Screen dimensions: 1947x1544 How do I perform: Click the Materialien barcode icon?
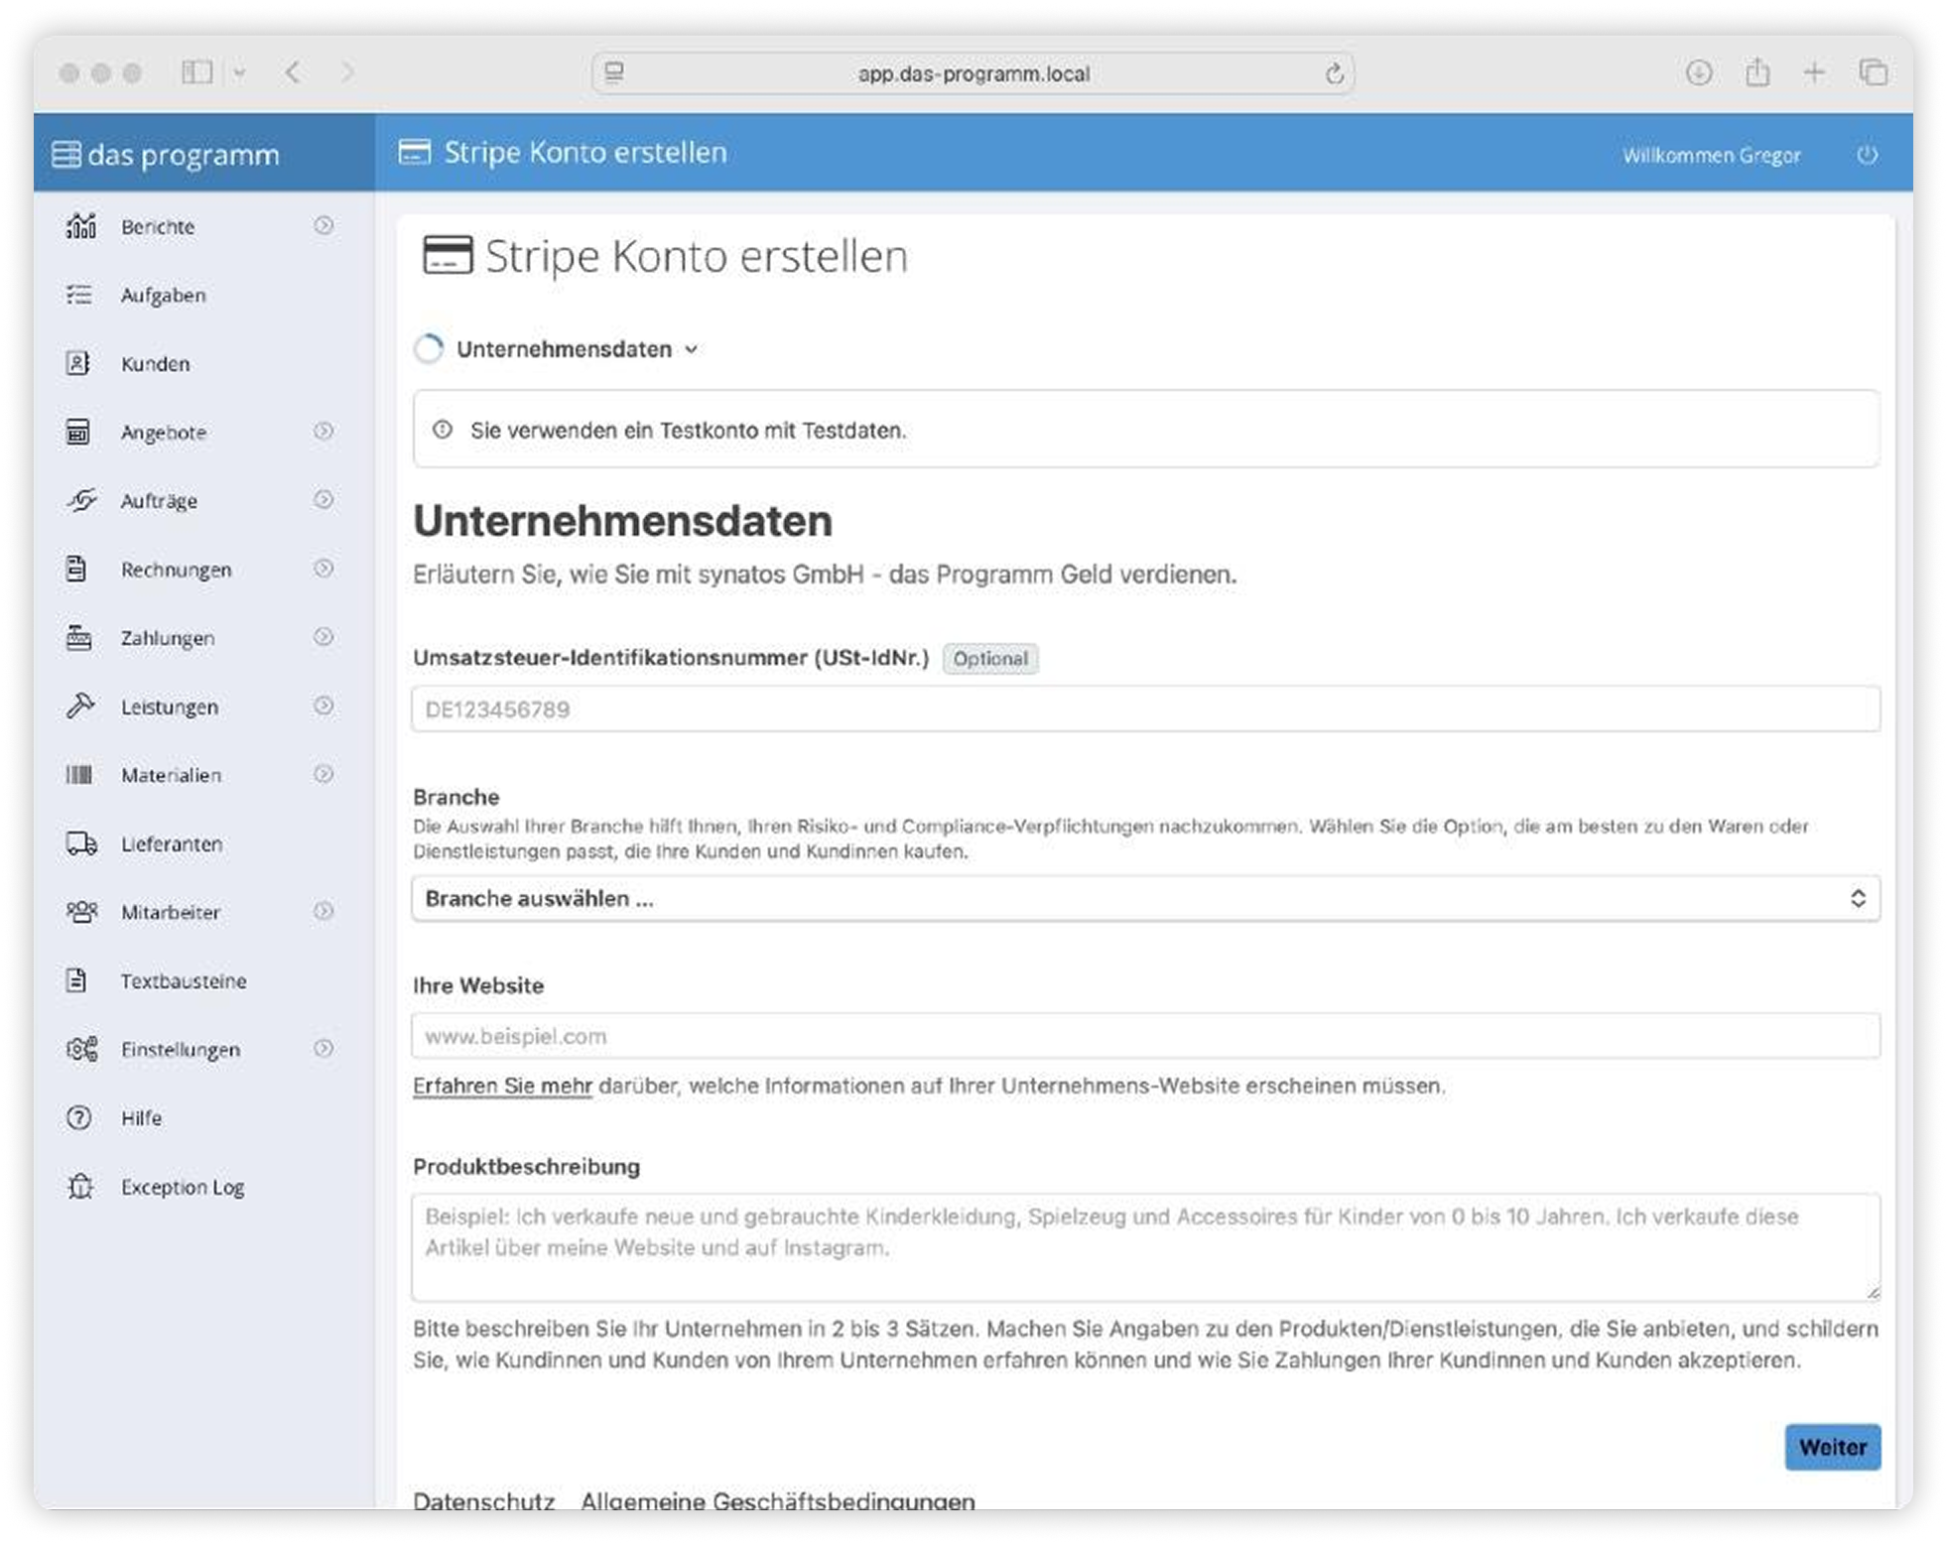79,775
